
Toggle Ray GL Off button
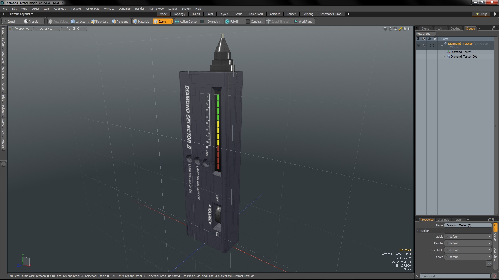[74, 29]
